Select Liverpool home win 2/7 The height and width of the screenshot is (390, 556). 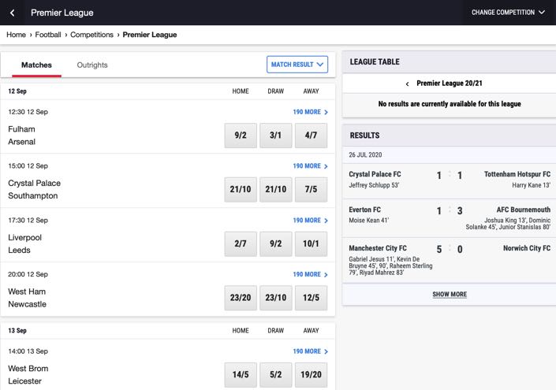coord(241,243)
